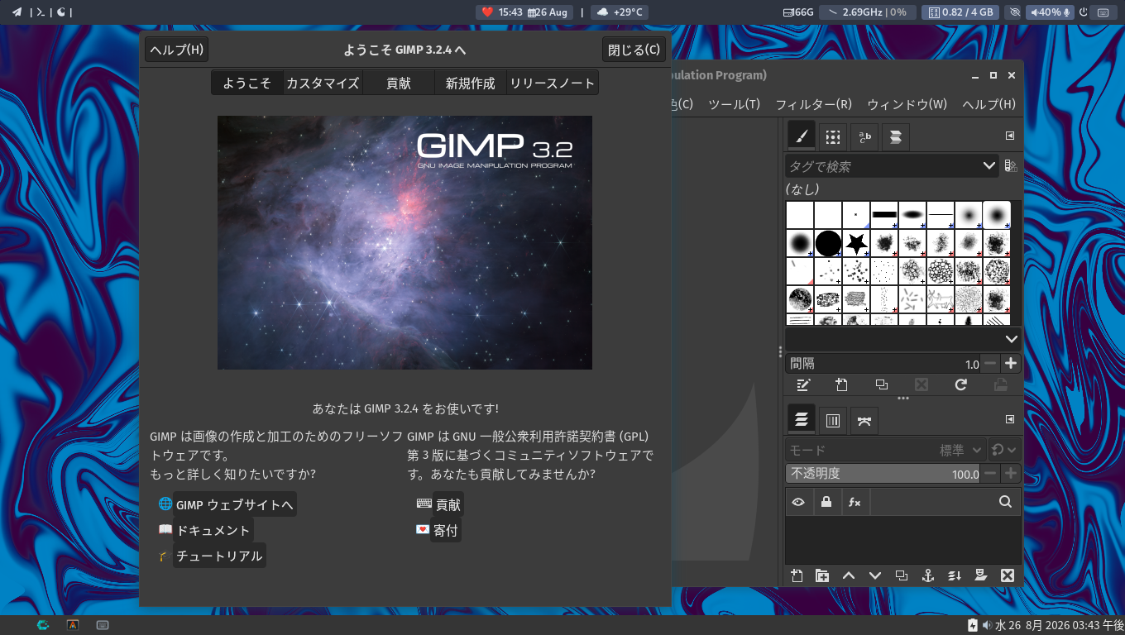Click the 間隔 spacing slider
Screen dimensions: 1125x635
point(883,364)
